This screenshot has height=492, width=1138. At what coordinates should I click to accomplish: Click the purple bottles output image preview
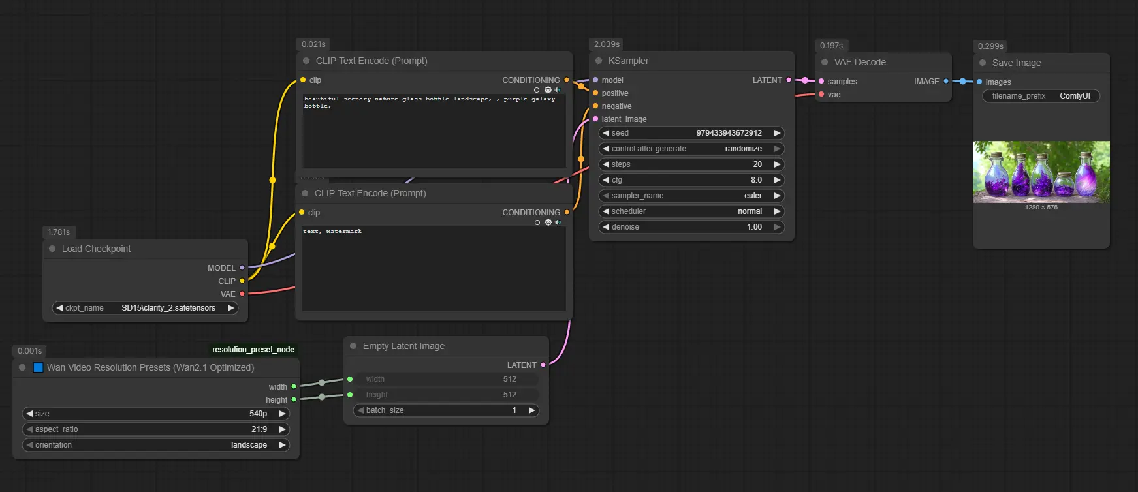[1041, 172]
